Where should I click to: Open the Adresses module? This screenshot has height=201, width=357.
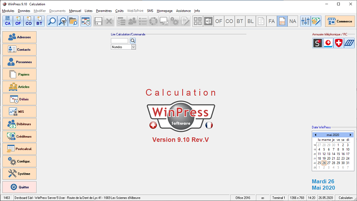coord(19,37)
